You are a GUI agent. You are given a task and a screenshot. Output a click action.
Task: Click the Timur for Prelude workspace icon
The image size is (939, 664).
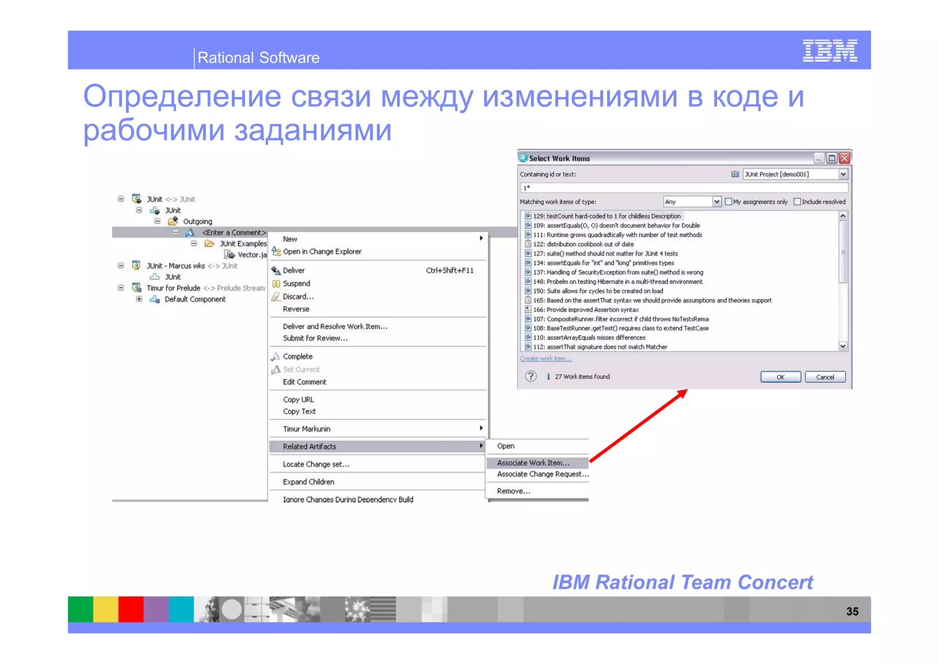pyautogui.click(x=137, y=288)
